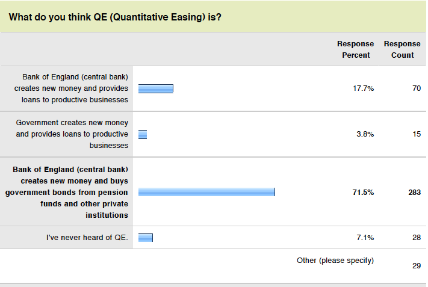The height and width of the screenshot is (287, 428).
Task: Click the bold answer about buying government bonds
Action: pyautogui.click(x=67, y=193)
